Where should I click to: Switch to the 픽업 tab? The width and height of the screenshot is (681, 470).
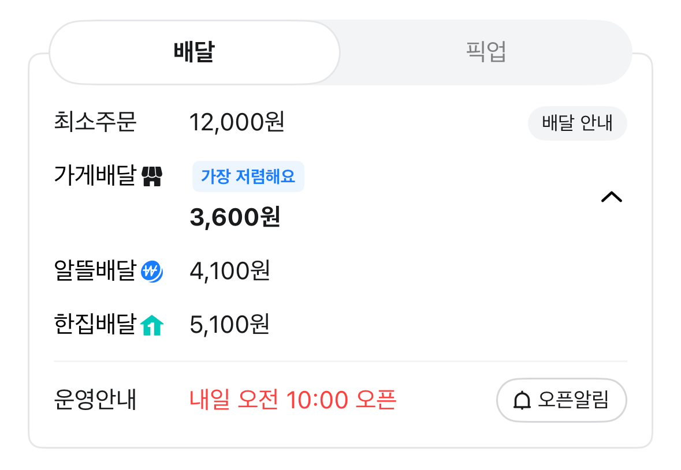(x=486, y=52)
